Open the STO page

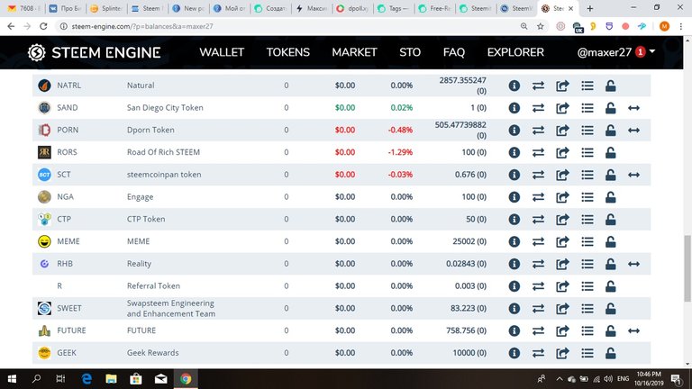(410, 52)
